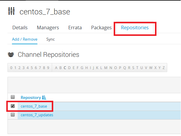Click the sort-order icon next to Repository
Screen dimensions: 181x136
[x=44, y=97]
